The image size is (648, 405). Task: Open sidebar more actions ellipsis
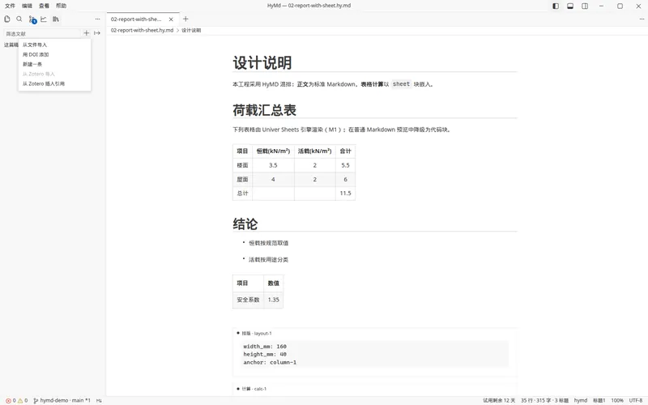pyautogui.click(x=97, y=19)
